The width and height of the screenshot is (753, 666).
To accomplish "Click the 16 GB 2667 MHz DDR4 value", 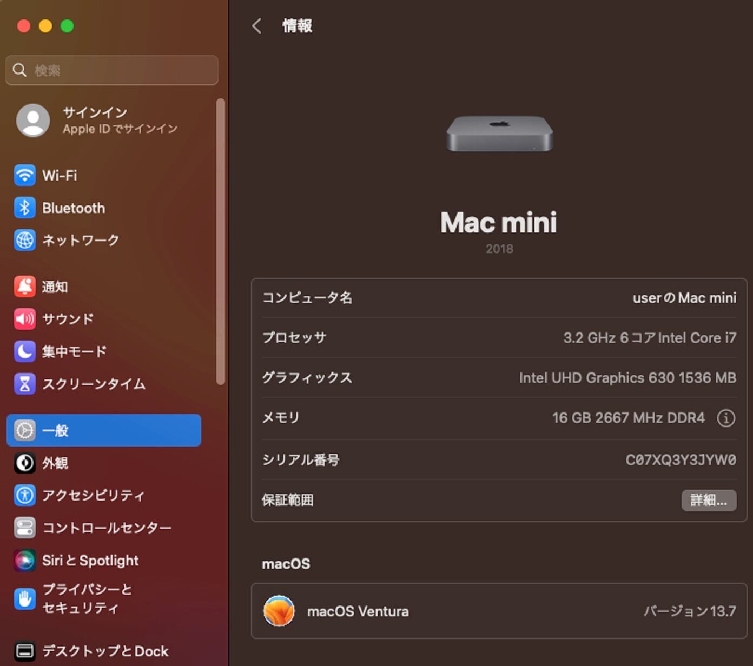I will (628, 418).
